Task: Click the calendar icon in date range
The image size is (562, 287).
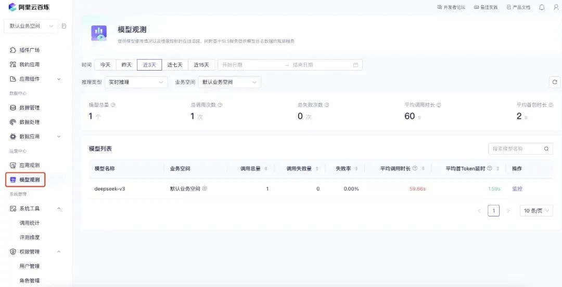Action: (356, 65)
